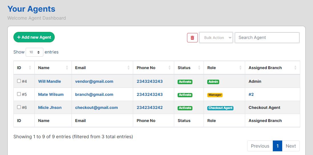The image size is (313, 155).
Task: Open the Bulk Action dropdown
Action: point(216,38)
